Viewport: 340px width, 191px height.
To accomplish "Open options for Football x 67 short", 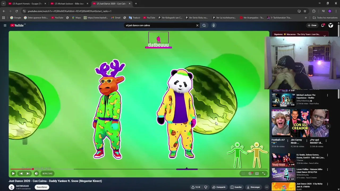I will tap(287, 141).
